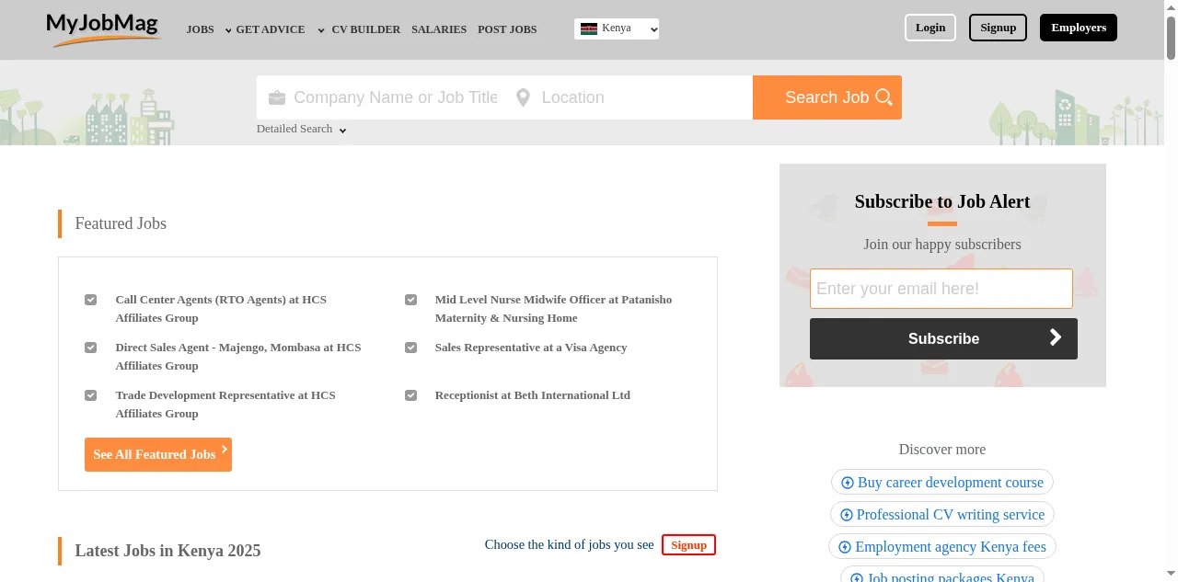Click the Subscribe button
Viewport: 1178px width, 582px height.
943,338
